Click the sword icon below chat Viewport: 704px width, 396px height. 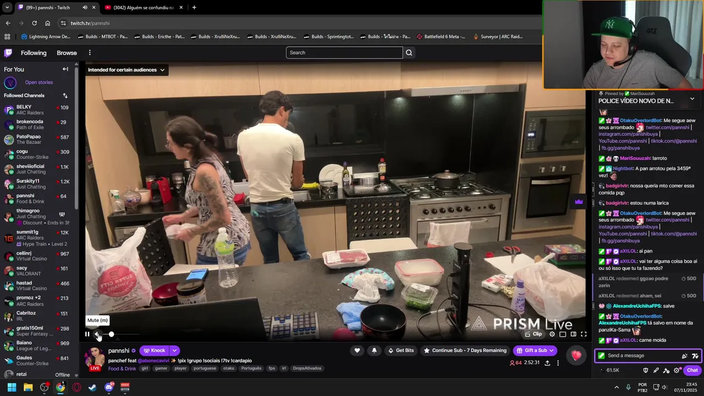point(656,370)
